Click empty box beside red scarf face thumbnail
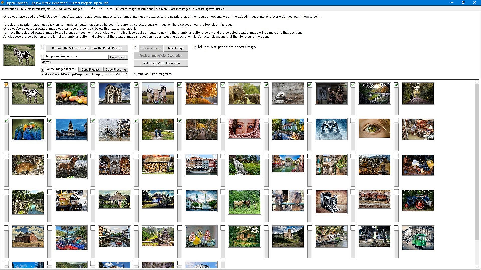 [x=223, y=121]
